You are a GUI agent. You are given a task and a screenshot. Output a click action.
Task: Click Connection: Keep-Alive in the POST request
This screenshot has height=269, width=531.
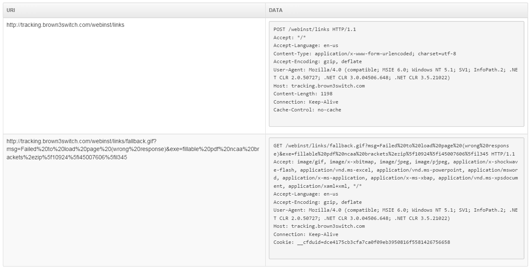(306, 102)
